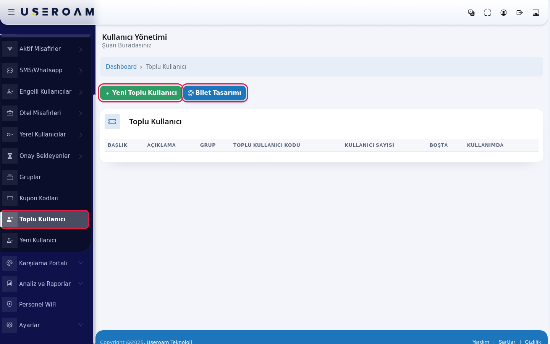Viewport: 550px width, 344px height.
Task: Click the TOPLU KULLANICI KODU column header
Action: [x=267, y=145]
